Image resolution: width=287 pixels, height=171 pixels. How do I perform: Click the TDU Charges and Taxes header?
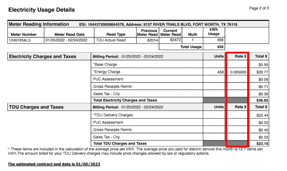[36, 107]
